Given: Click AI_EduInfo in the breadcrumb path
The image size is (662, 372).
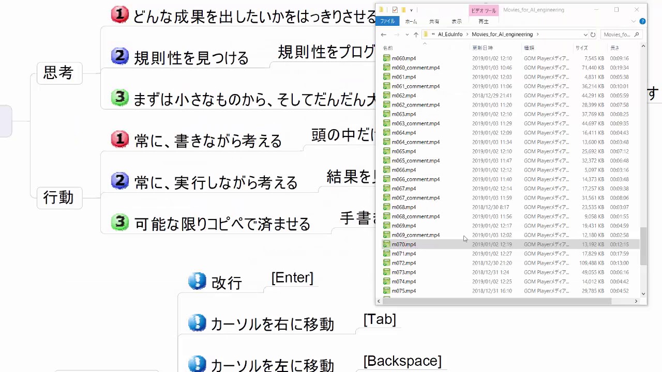Looking at the screenshot, I should point(450,35).
